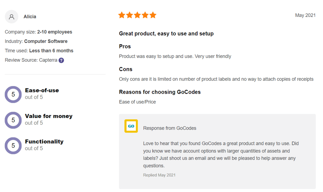
Task: Click the May 2021 review date
Action: coord(305,15)
